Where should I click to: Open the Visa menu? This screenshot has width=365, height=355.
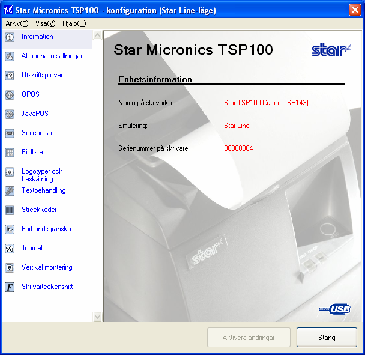click(46, 23)
